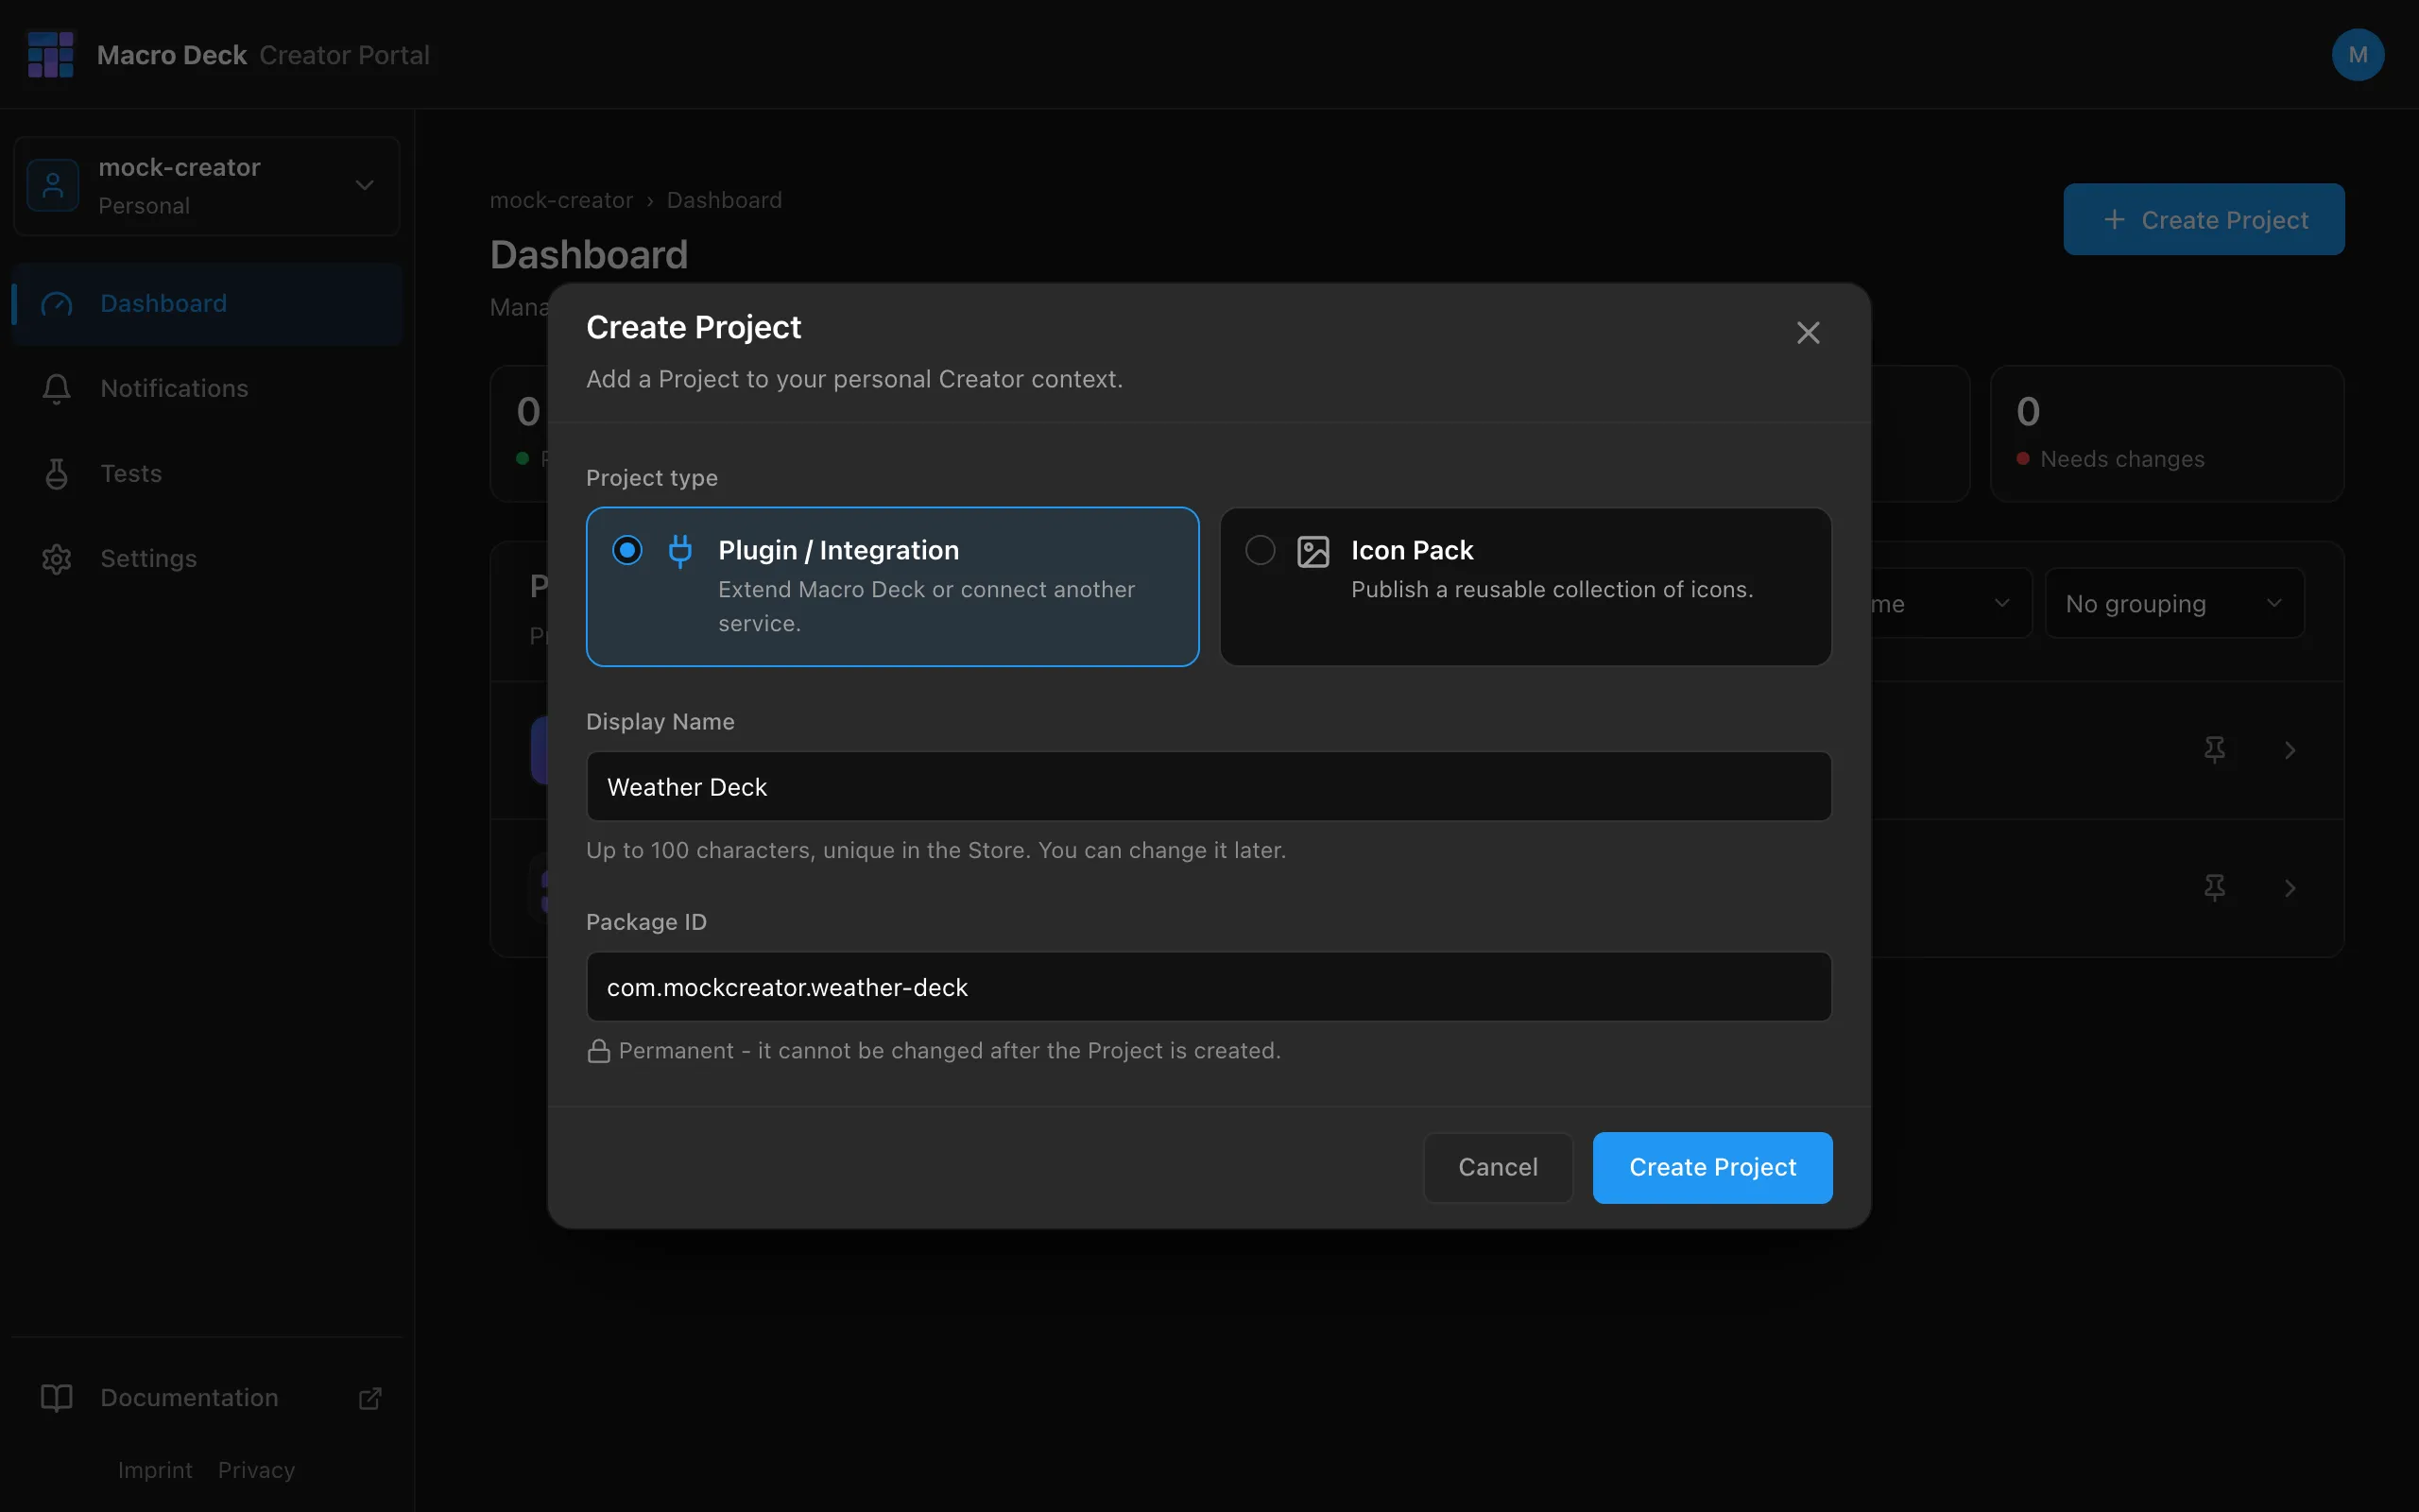Open the No grouping dropdown
This screenshot has height=1512, width=2419.
[2174, 603]
